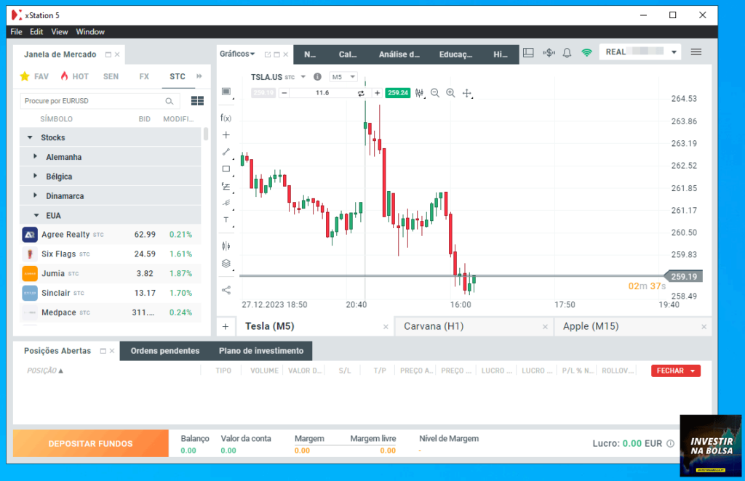
Task: Show more market category tabs
Action: pos(199,76)
